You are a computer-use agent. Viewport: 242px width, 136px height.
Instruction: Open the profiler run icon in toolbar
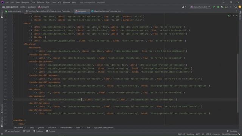pos(226,7)
